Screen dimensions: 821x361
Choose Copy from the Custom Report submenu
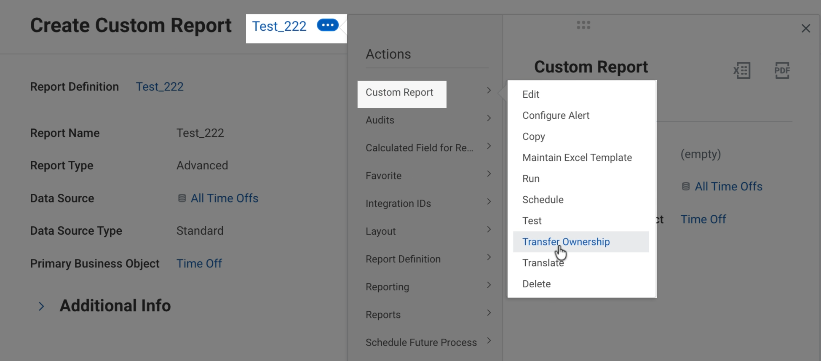coord(581,136)
